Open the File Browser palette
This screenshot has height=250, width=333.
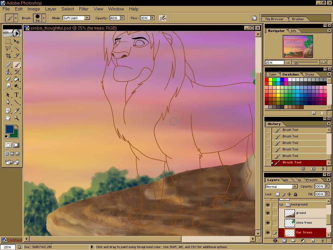click(x=274, y=19)
